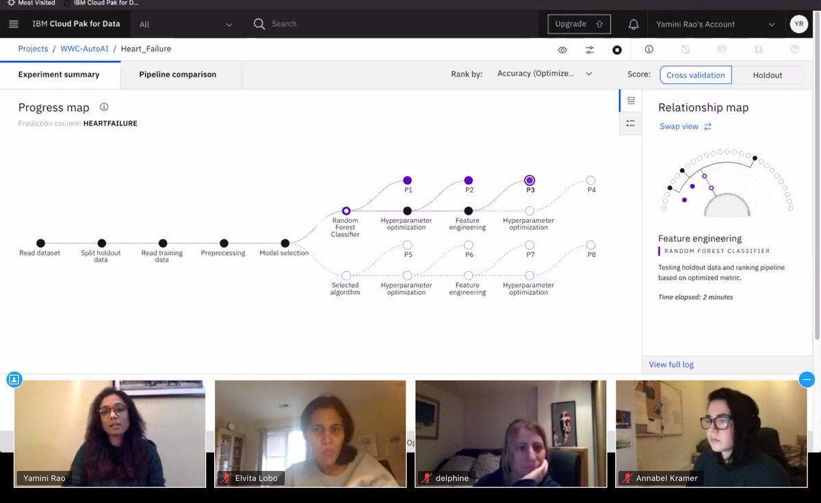
Task: Click the Random Forest Classifier node
Action: click(346, 211)
